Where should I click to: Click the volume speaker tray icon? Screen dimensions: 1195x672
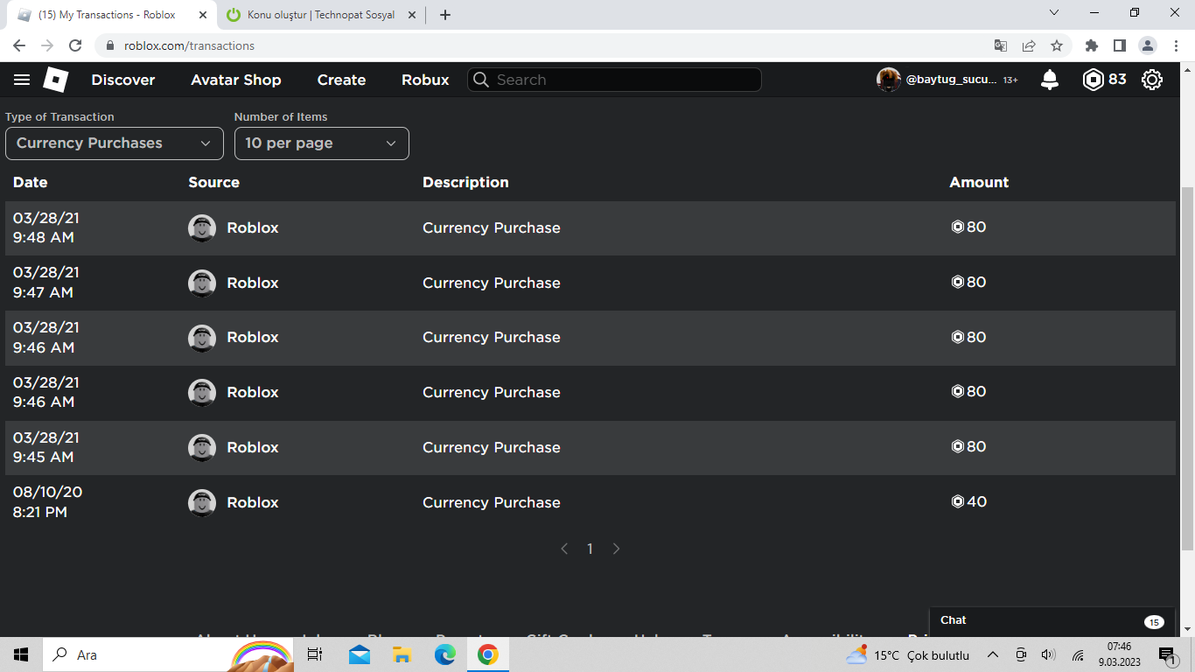[x=1049, y=654]
